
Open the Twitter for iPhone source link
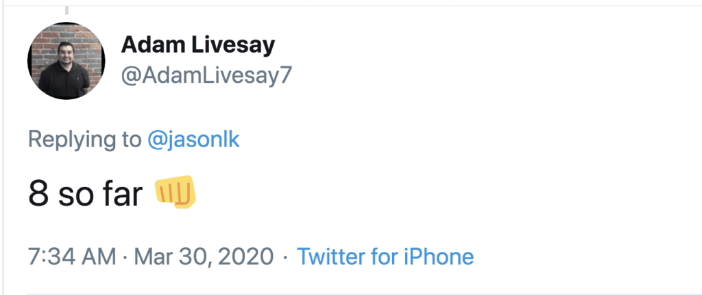coord(385,257)
